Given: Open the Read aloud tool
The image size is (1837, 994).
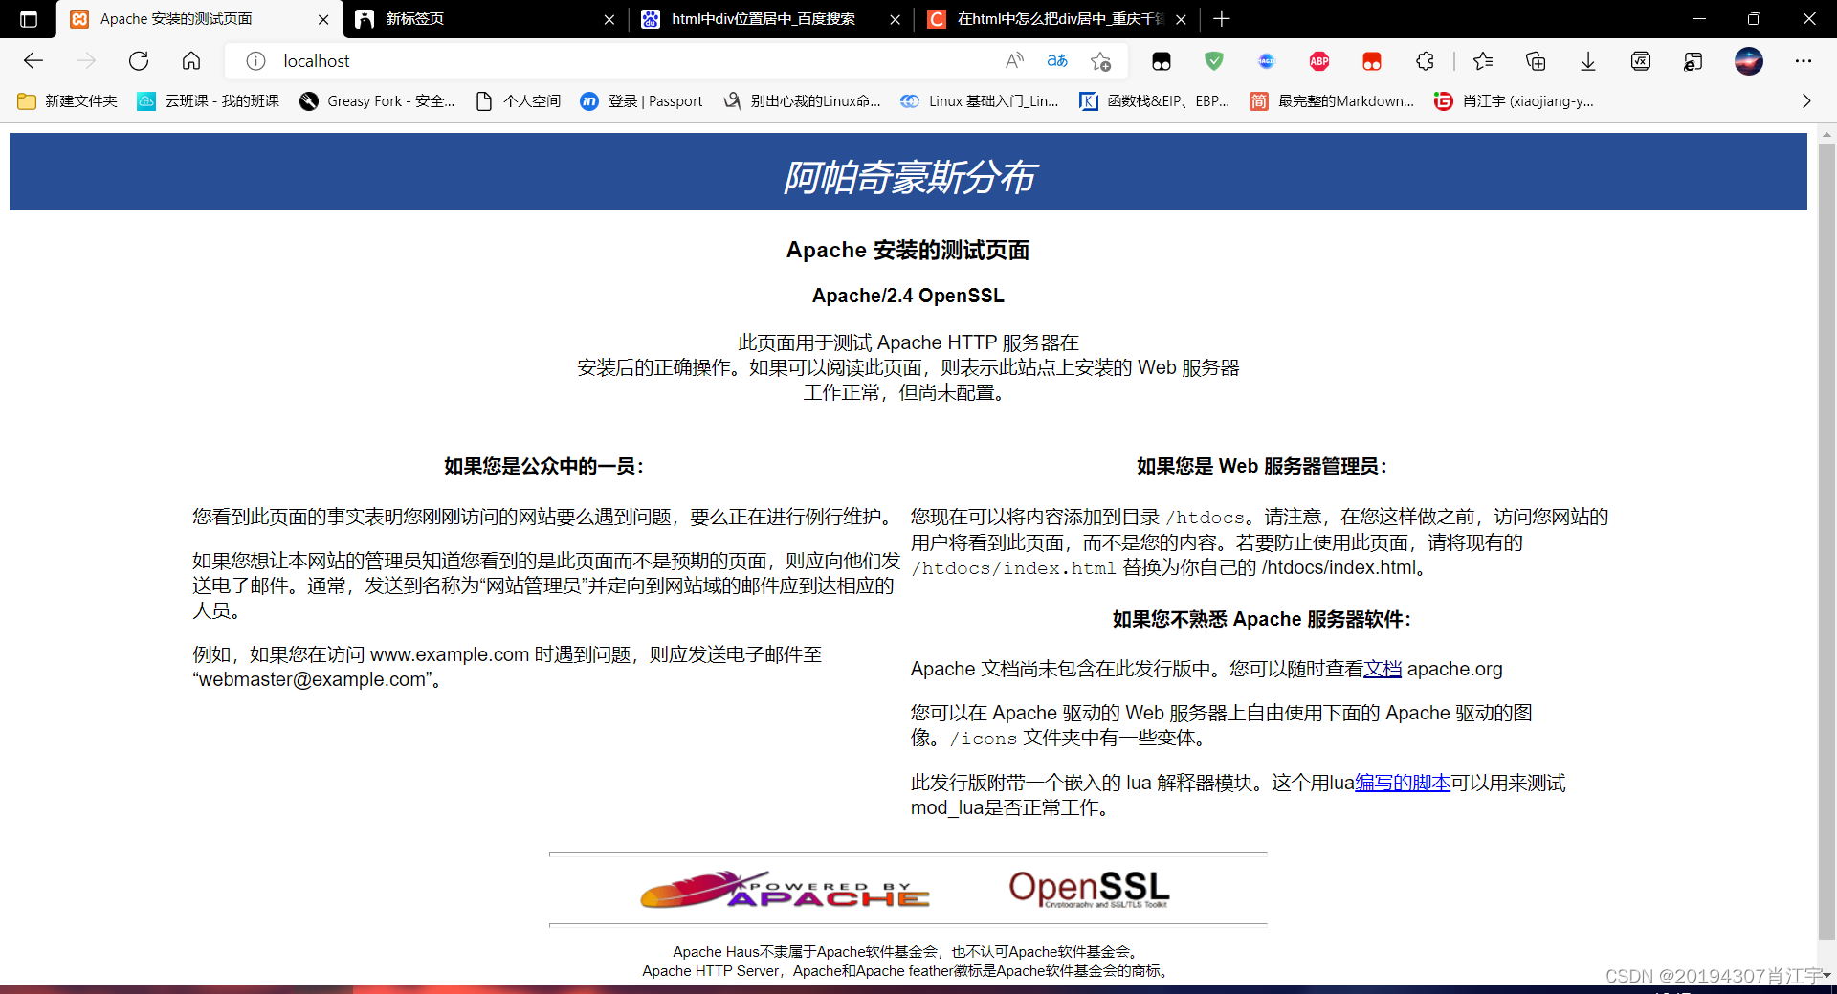Looking at the screenshot, I should coord(1013,60).
